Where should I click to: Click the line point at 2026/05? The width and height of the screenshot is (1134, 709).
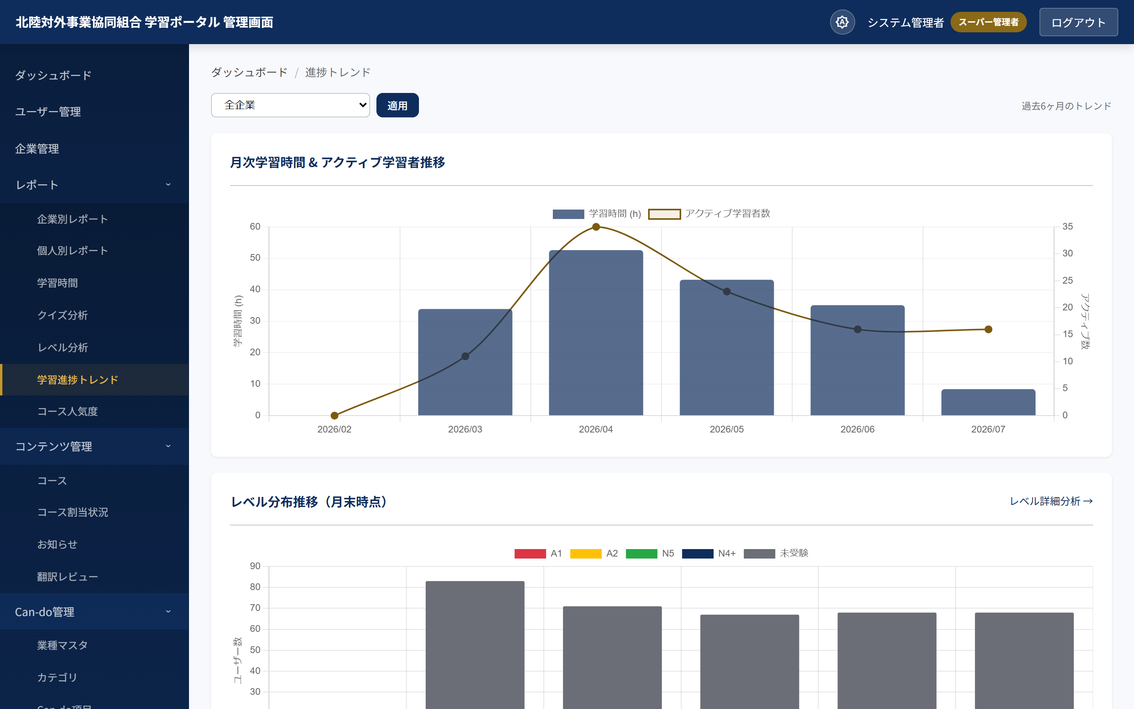pos(726,291)
